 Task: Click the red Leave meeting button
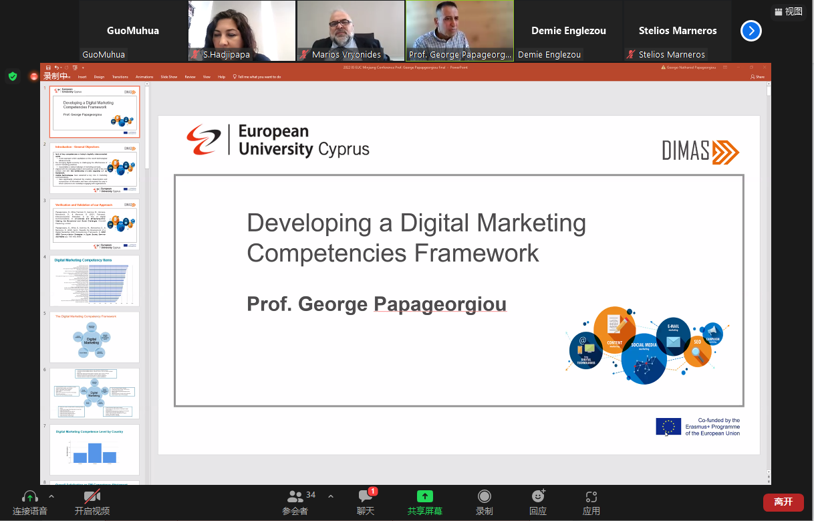783,502
